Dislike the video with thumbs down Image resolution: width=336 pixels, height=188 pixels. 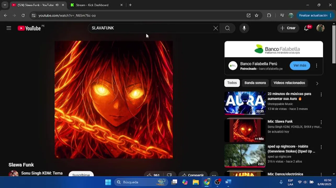169,174
